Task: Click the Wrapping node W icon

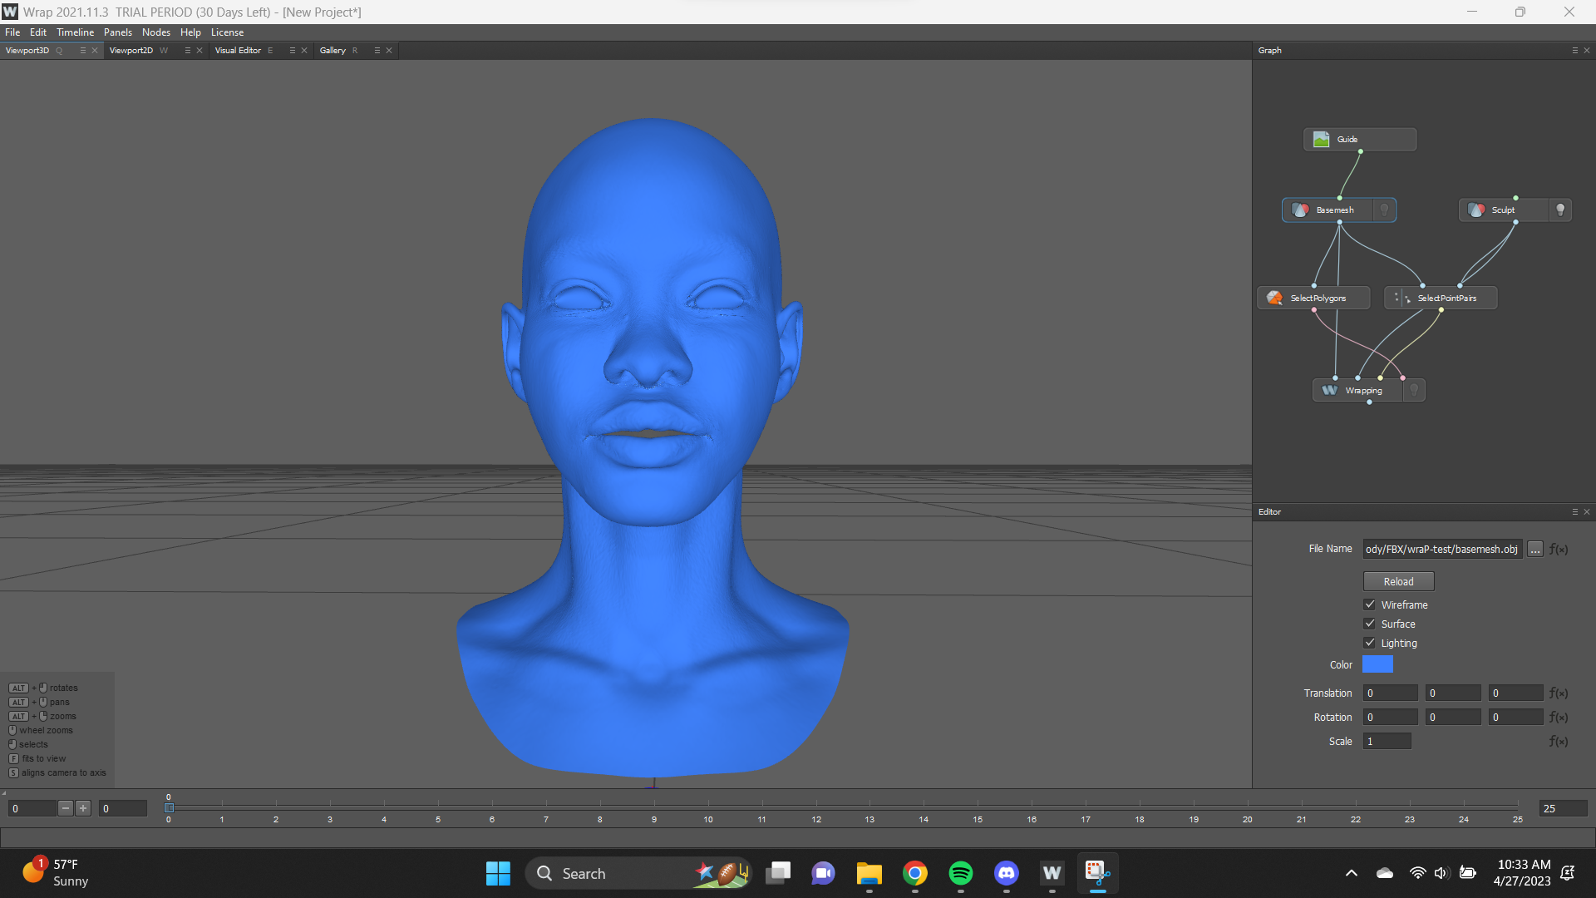Action: (1330, 390)
